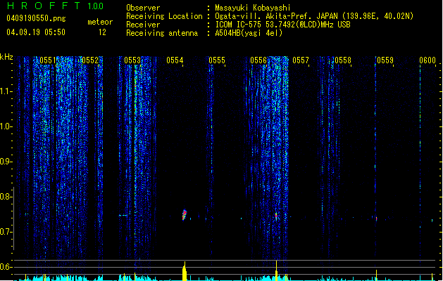Click the 0.7 kHz axis label

tap(6, 232)
